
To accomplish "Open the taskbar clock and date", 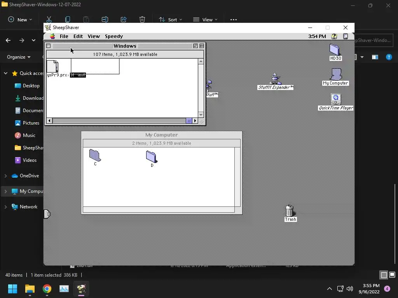I will pyautogui.click(x=369, y=289).
